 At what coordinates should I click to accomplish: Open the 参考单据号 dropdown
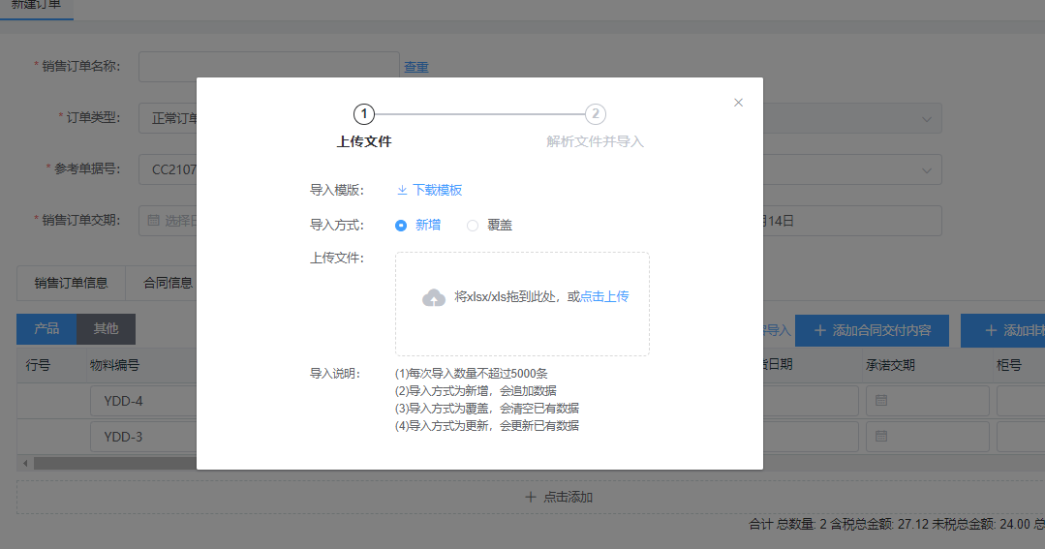tap(169, 169)
